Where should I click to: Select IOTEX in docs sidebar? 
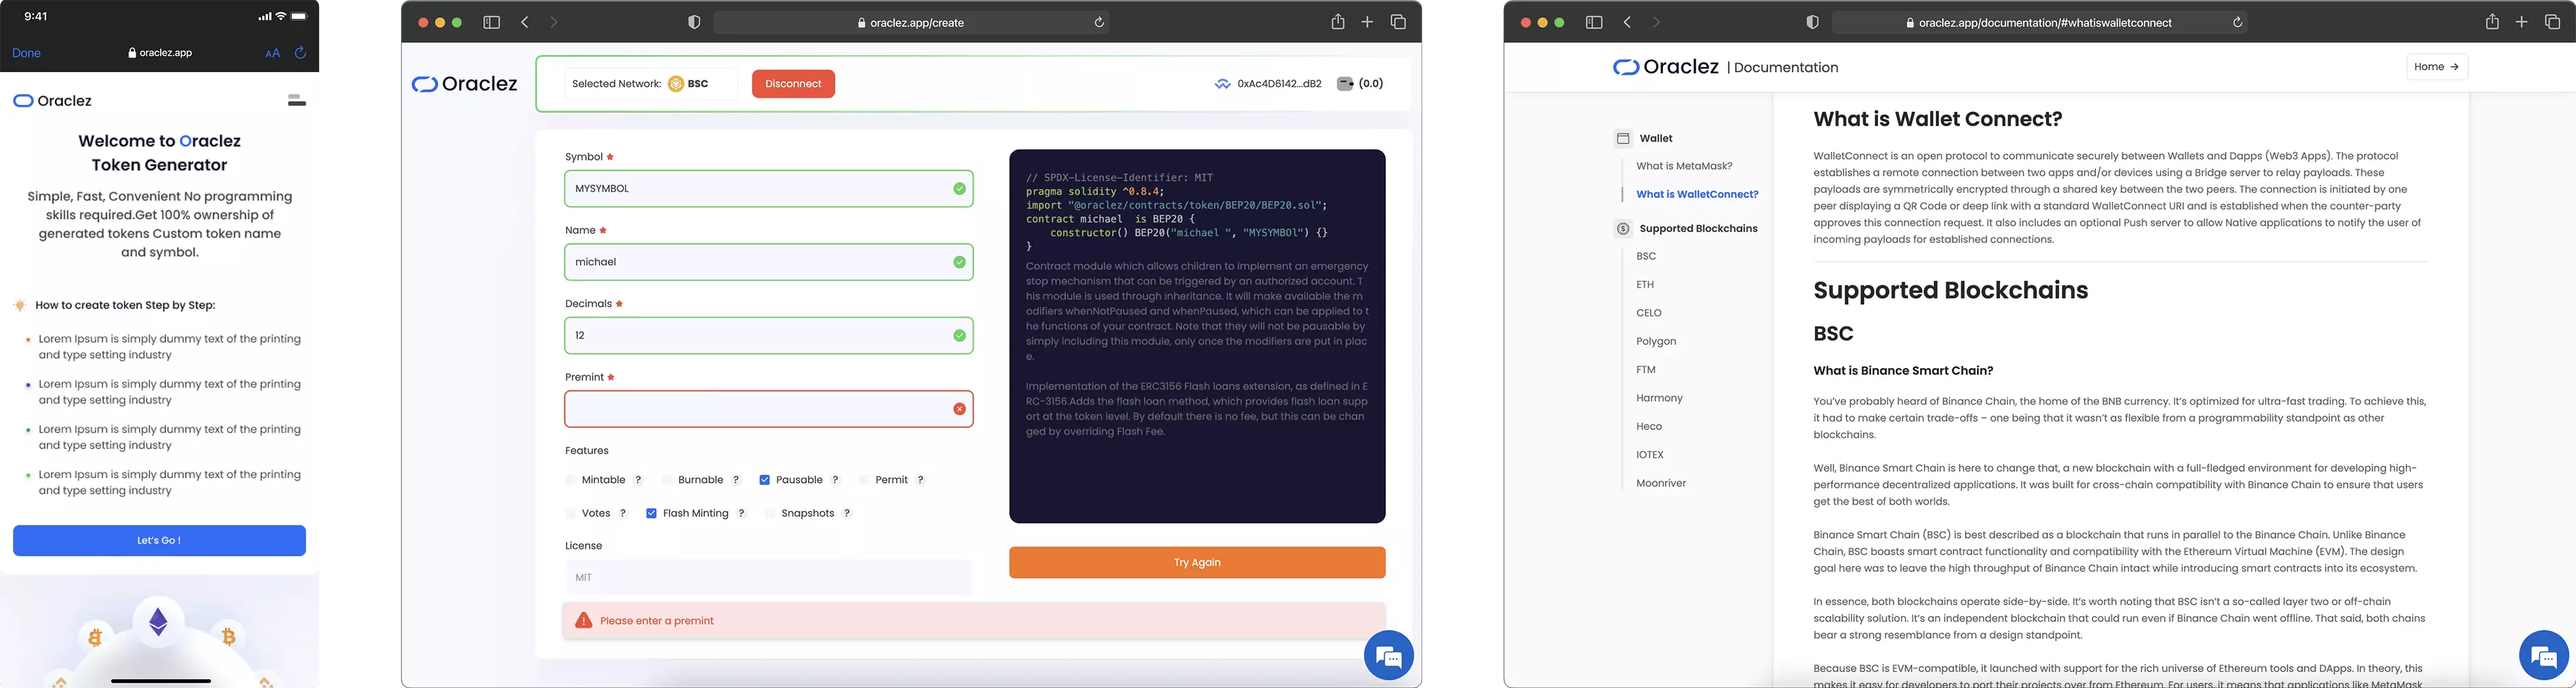pos(1650,454)
